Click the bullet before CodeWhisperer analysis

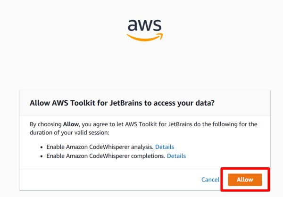tap(43, 147)
